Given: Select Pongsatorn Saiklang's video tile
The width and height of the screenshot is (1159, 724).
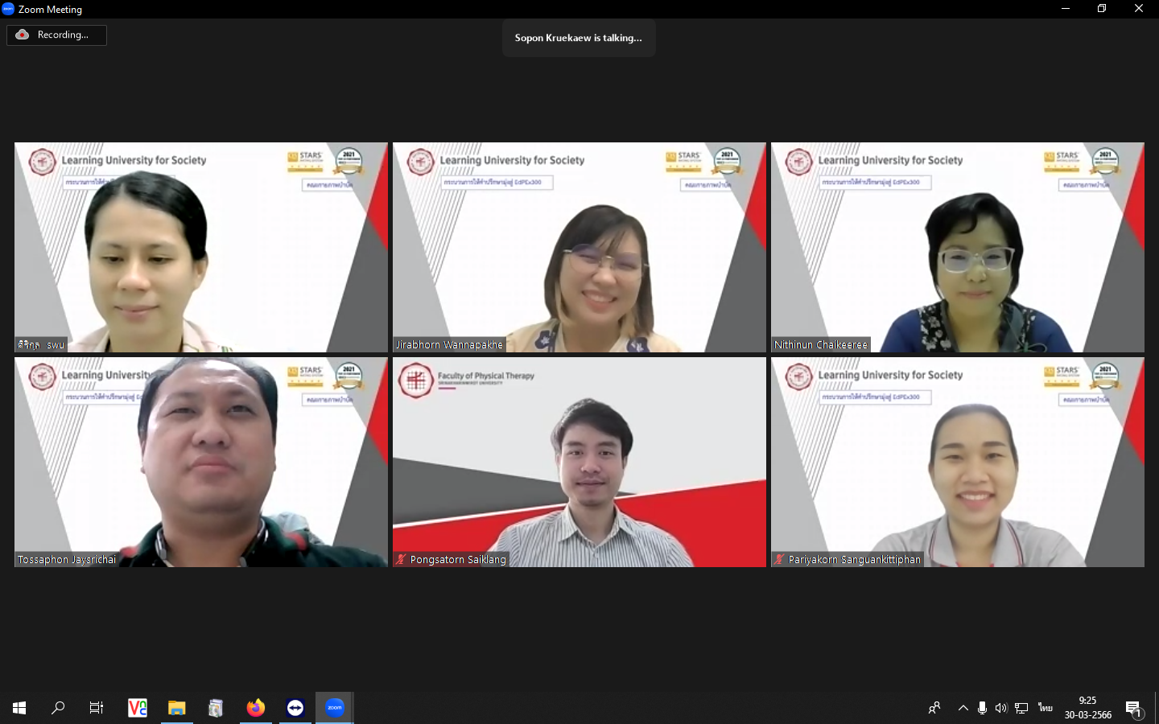Looking at the screenshot, I should coord(579,462).
